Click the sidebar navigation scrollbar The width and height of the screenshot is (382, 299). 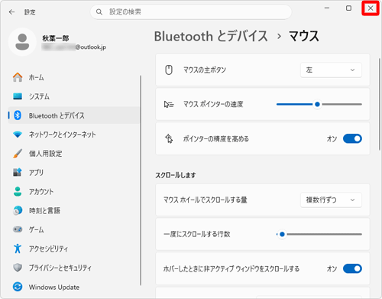141,180
